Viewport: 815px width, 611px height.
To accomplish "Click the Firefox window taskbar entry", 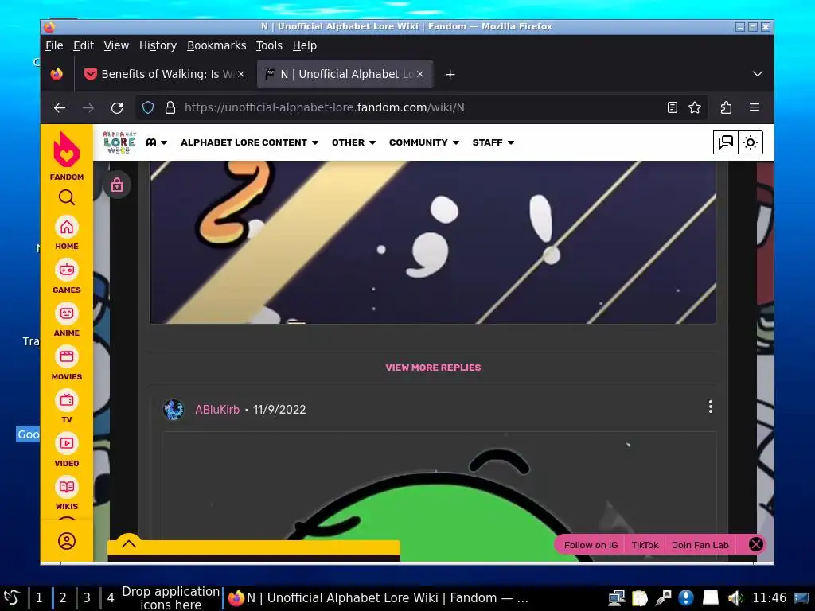I will click(378, 598).
